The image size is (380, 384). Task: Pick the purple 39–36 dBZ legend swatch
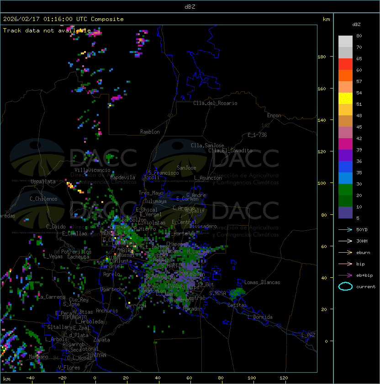click(345, 156)
